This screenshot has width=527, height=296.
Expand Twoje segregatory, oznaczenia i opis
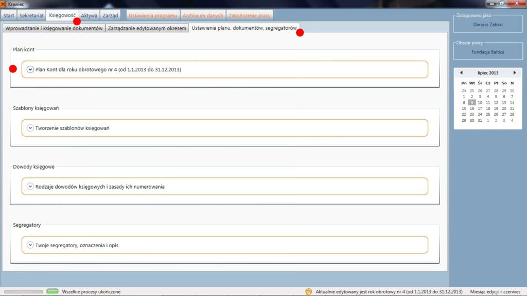click(x=30, y=245)
